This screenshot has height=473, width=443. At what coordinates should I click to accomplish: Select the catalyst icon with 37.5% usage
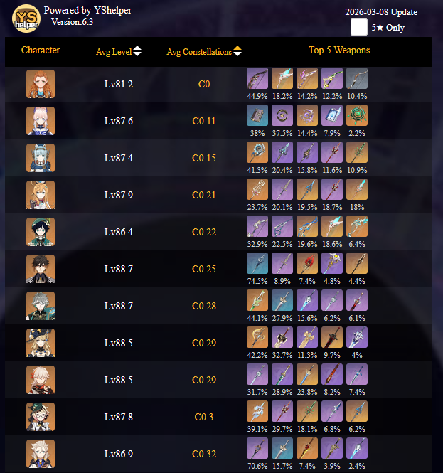point(282,115)
